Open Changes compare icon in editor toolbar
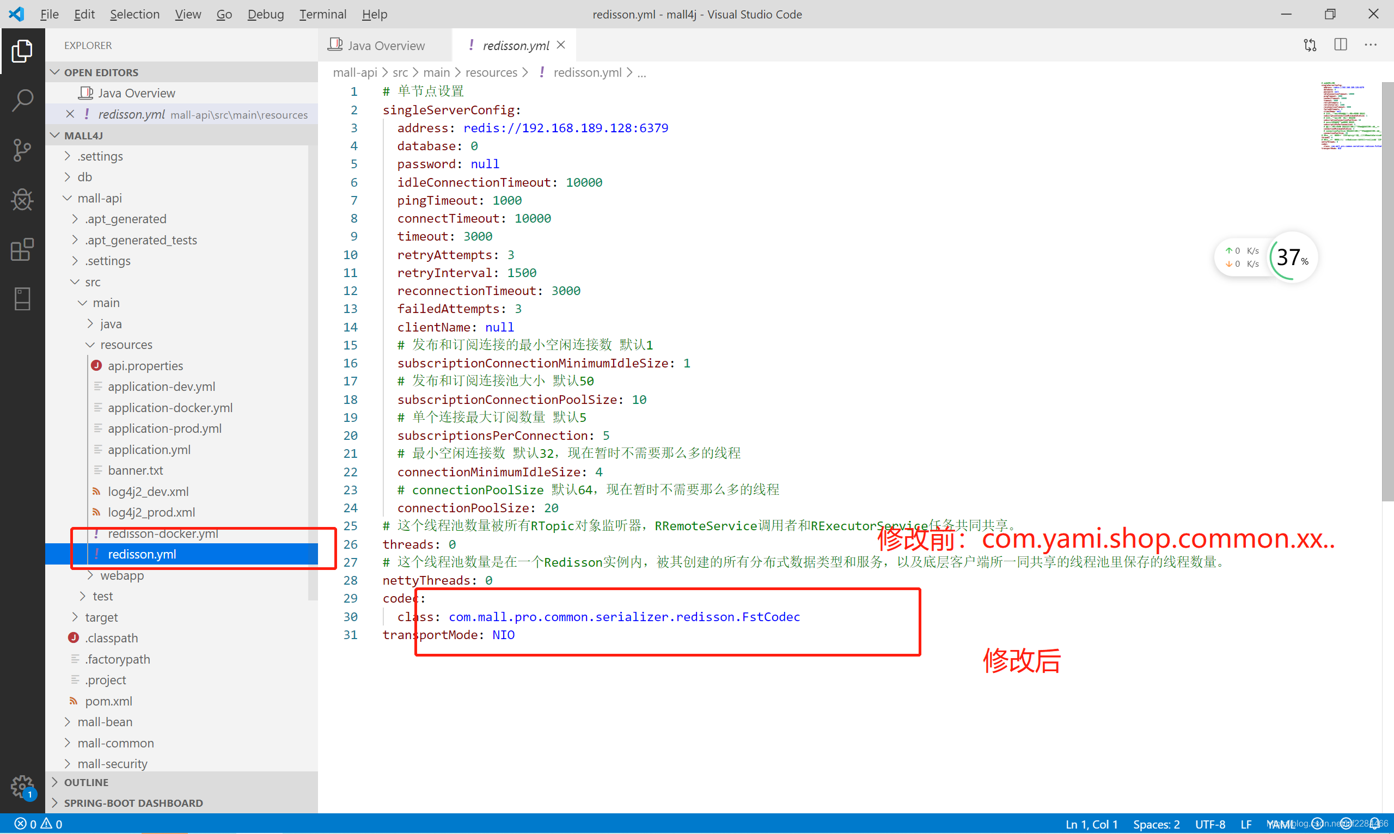This screenshot has width=1394, height=834. click(x=1310, y=45)
